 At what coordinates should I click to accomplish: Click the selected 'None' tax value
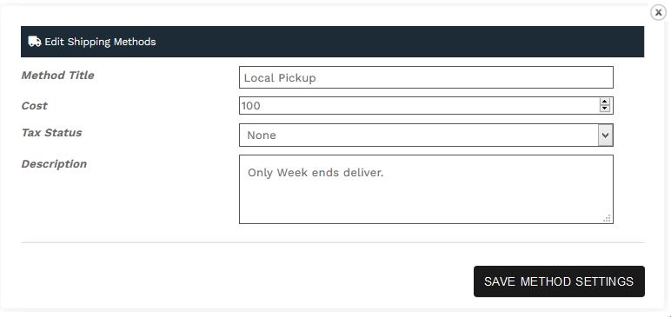[261, 135]
